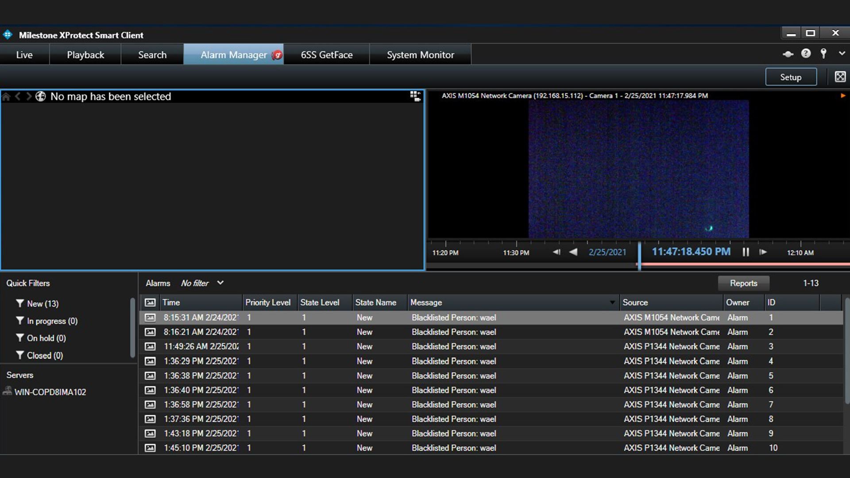
Task: Select alarm at 1:43:18 PM
Action: click(x=491, y=434)
